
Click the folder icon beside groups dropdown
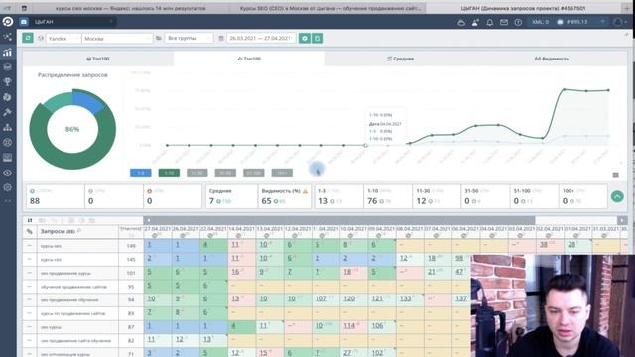(159, 38)
